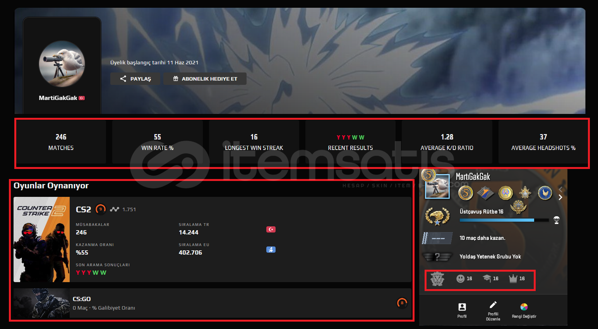Image resolution: width=598 pixels, height=329 pixels.
Task: Click the unranked skill group badge with dashes
Action: click(437, 238)
